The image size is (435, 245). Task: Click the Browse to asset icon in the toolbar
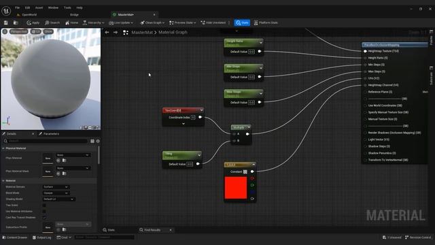pos(16,22)
